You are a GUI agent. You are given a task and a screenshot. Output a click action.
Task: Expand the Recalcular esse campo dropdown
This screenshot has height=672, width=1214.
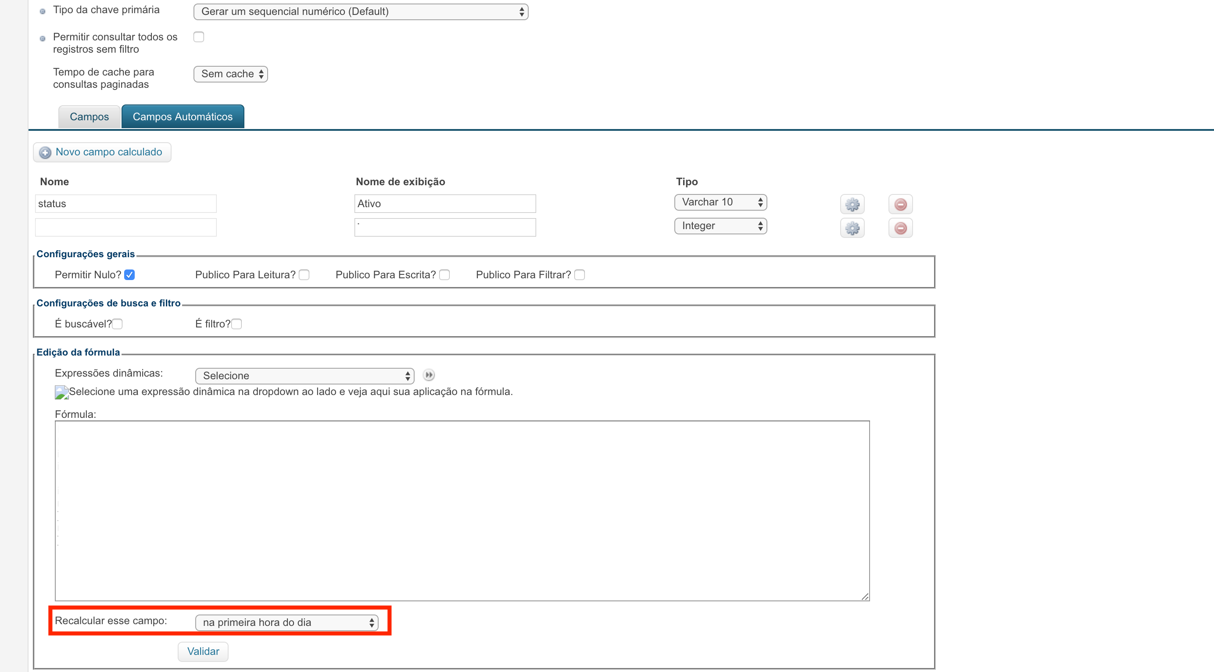pos(286,622)
